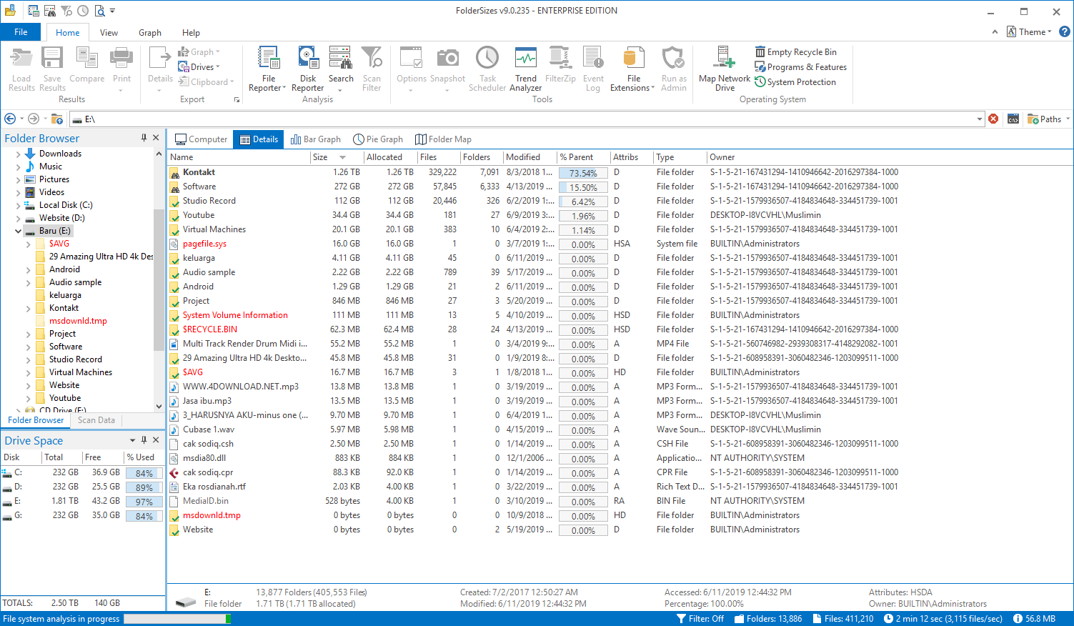Expand the Local Disk (C:) tree node
This screenshot has height=626, width=1074.
[19, 205]
